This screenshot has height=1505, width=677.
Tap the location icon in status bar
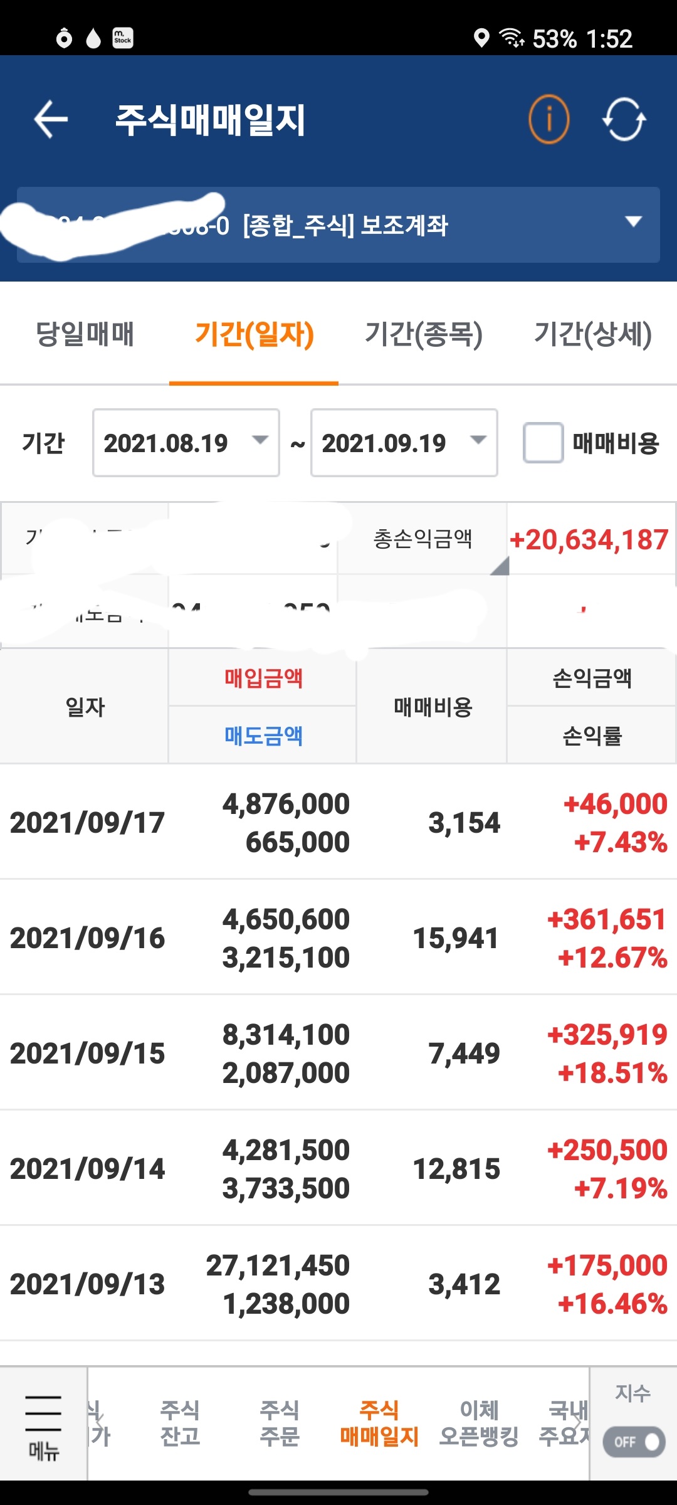(x=481, y=38)
